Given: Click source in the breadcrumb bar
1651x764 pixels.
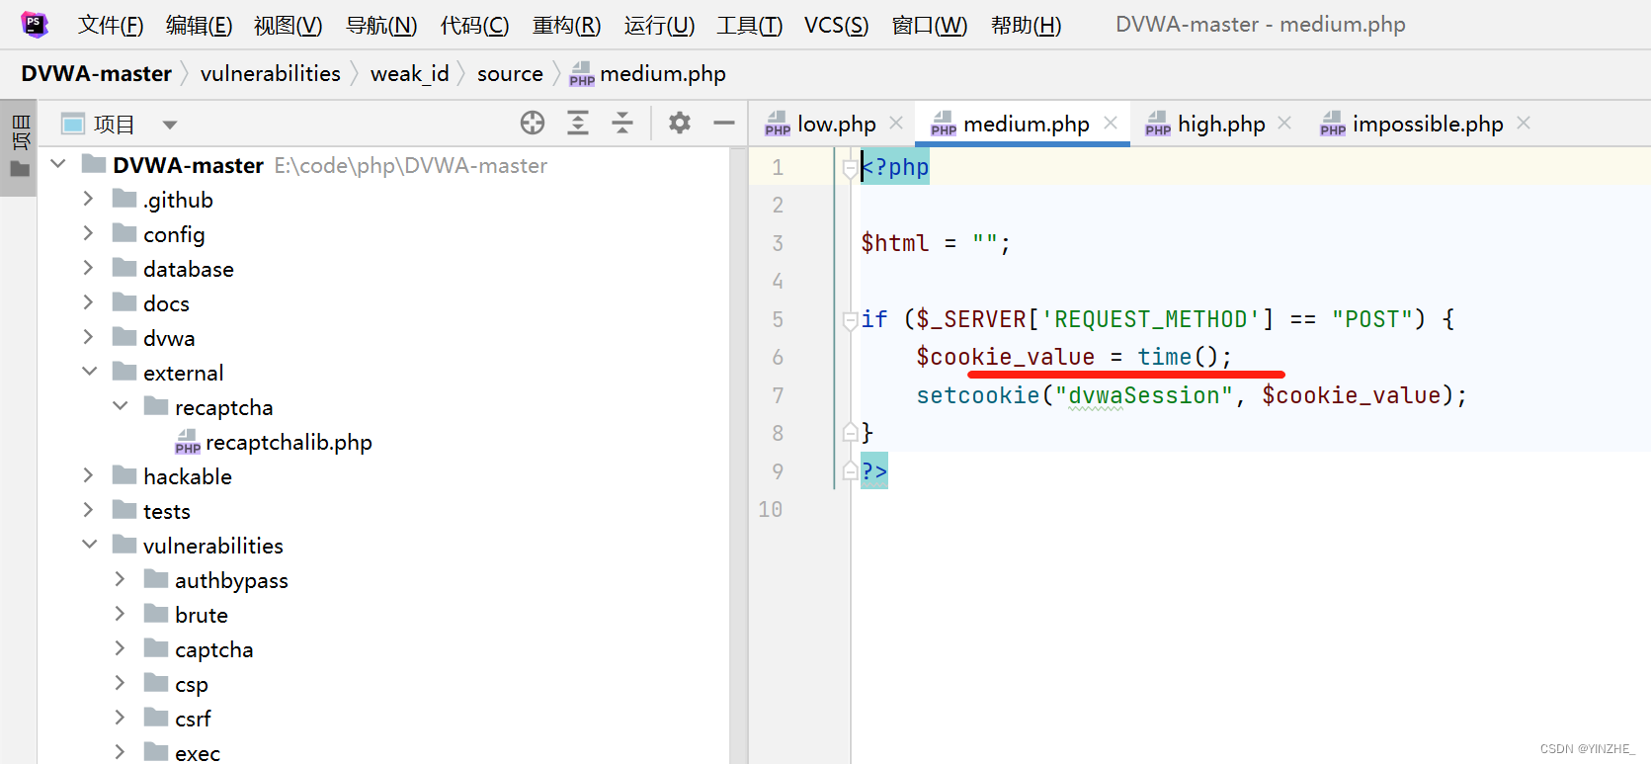Looking at the screenshot, I should coord(510,73).
